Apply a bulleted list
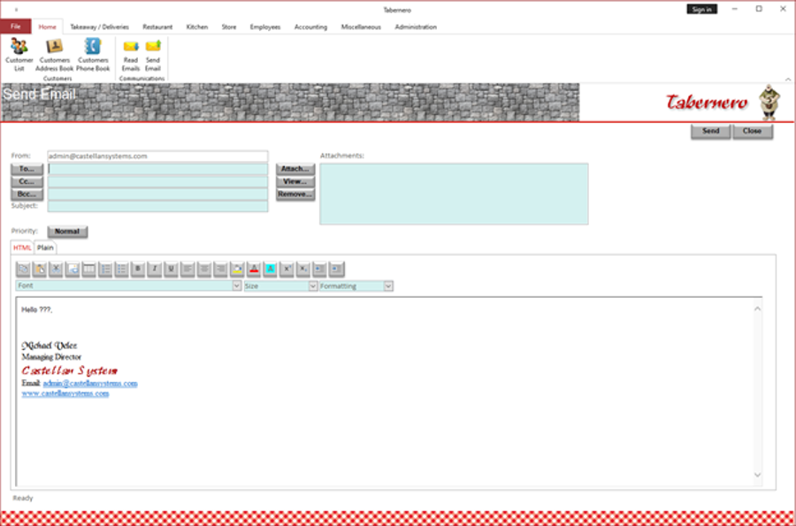This screenshot has height=526, width=796. (x=121, y=269)
